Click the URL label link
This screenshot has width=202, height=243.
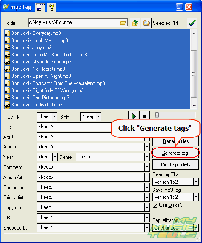point(8,218)
